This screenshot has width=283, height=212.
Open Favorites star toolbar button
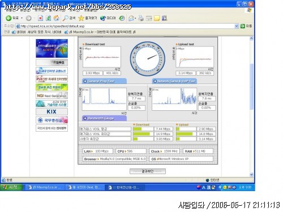click(x=88, y=18)
